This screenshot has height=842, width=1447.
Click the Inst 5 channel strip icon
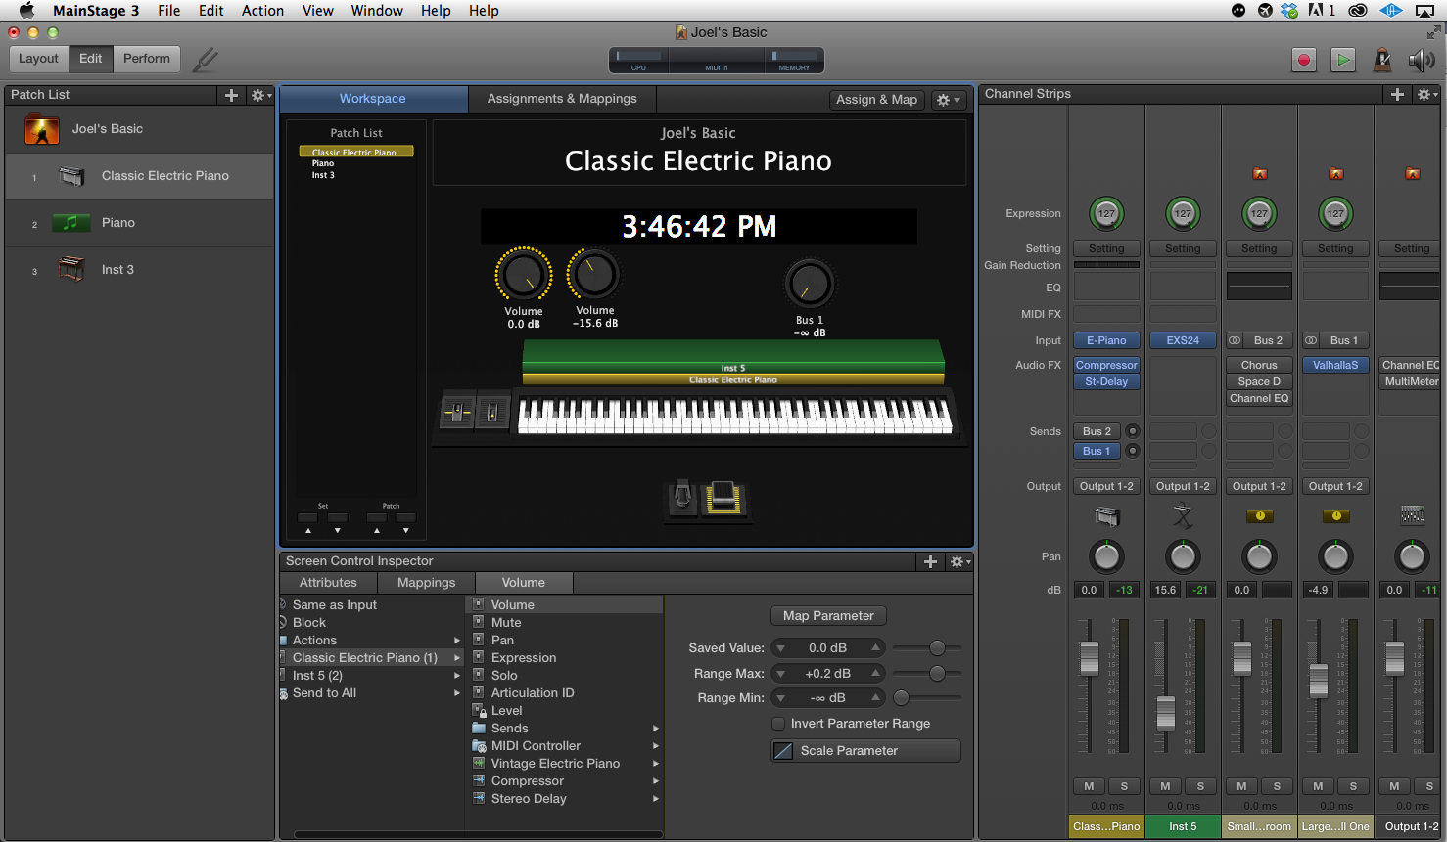[x=1183, y=515]
